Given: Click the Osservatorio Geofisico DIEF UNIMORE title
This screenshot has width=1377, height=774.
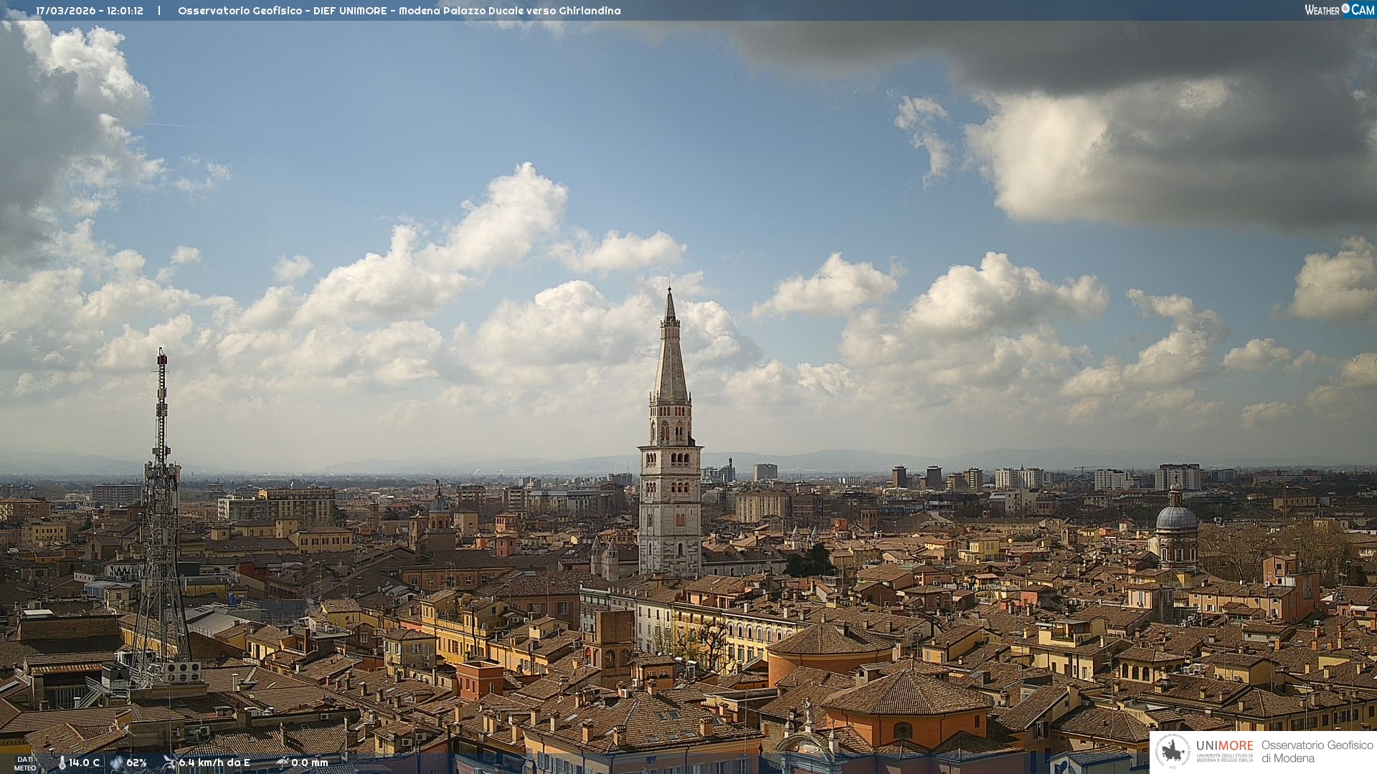Looking at the screenshot, I should [282, 11].
